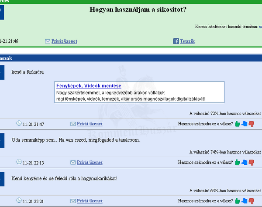262x207 pixels.
Task: Click the Facebook icon beside Tetszik
Action: [x=176, y=41]
